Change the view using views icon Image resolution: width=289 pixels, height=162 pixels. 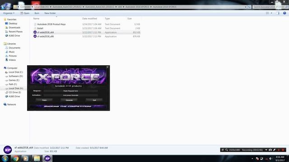(x=267, y=13)
